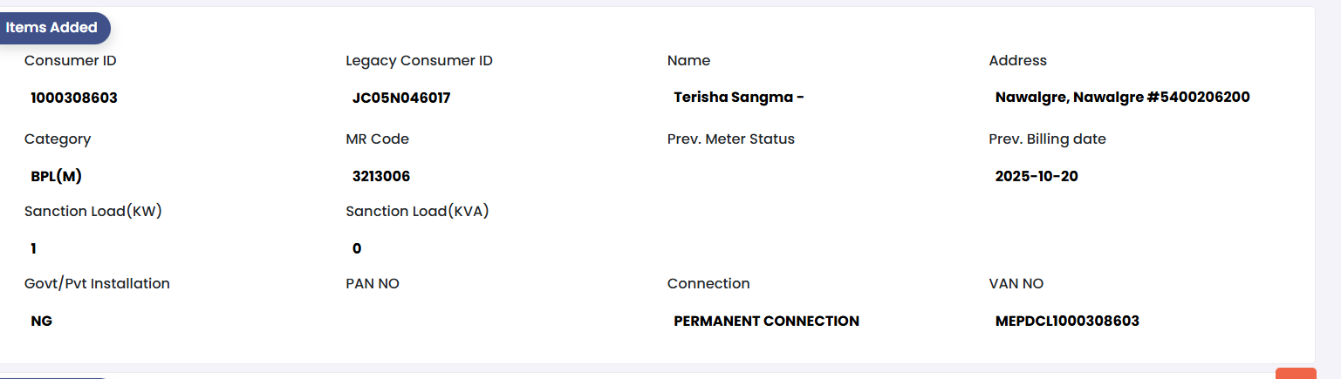
Task: Click the VAN NO label
Action: 1016,284
